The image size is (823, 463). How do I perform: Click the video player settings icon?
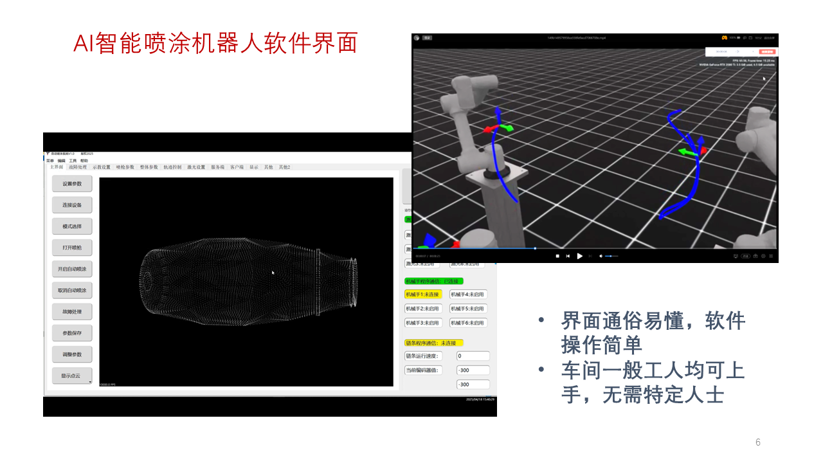point(763,256)
